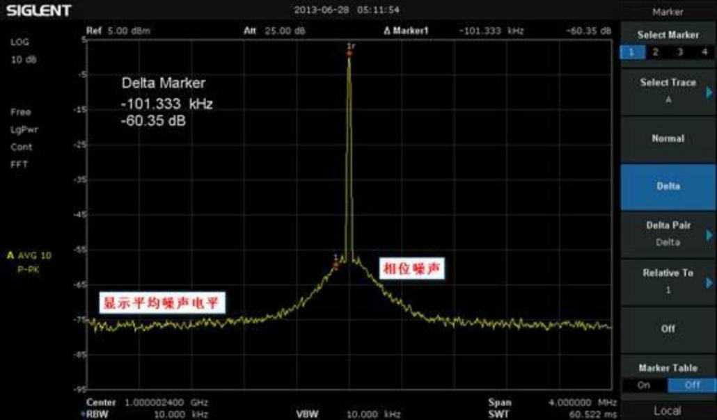Expand the Relative To submenu arrow
This screenshot has width=717, height=420.
[x=709, y=282]
